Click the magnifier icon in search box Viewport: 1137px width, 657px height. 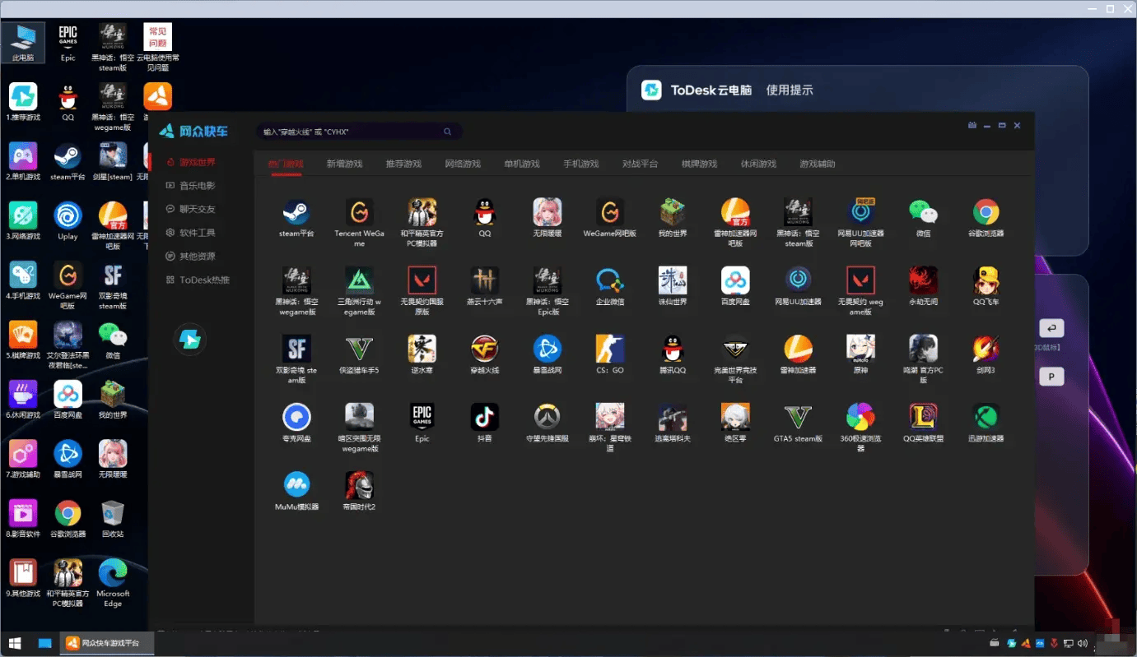pos(447,132)
